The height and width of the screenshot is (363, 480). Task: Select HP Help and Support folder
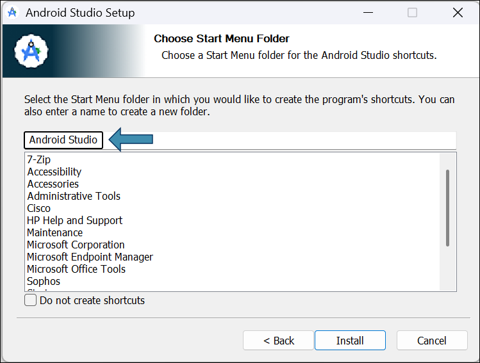75,220
